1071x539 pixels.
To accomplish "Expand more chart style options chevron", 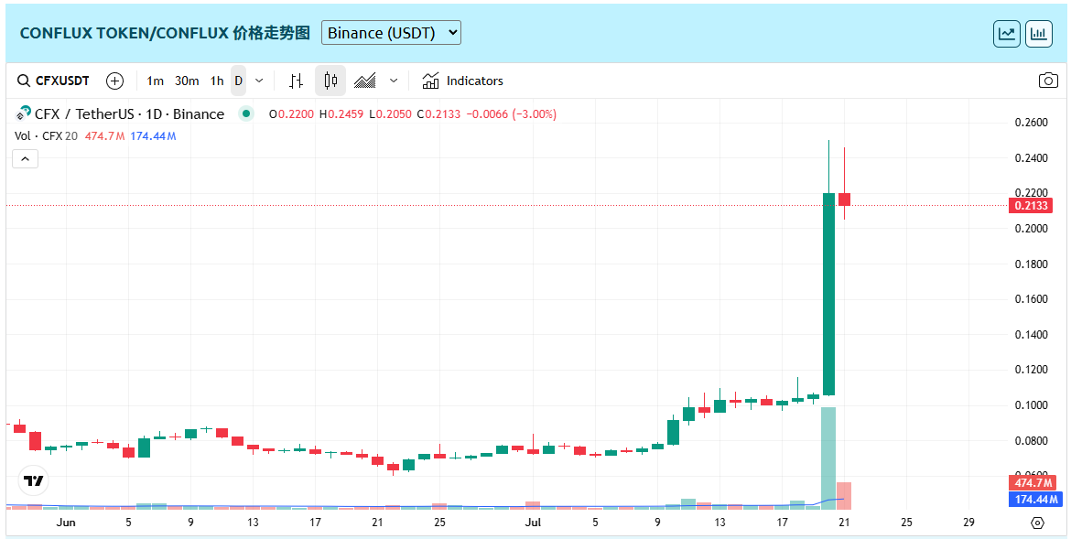I will tap(394, 81).
